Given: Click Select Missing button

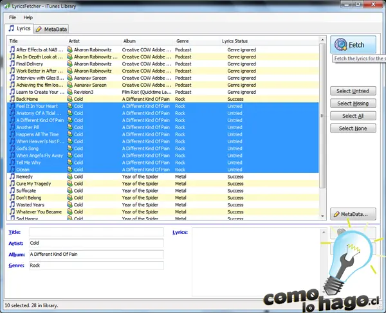Looking at the screenshot, I should click(x=353, y=103).
